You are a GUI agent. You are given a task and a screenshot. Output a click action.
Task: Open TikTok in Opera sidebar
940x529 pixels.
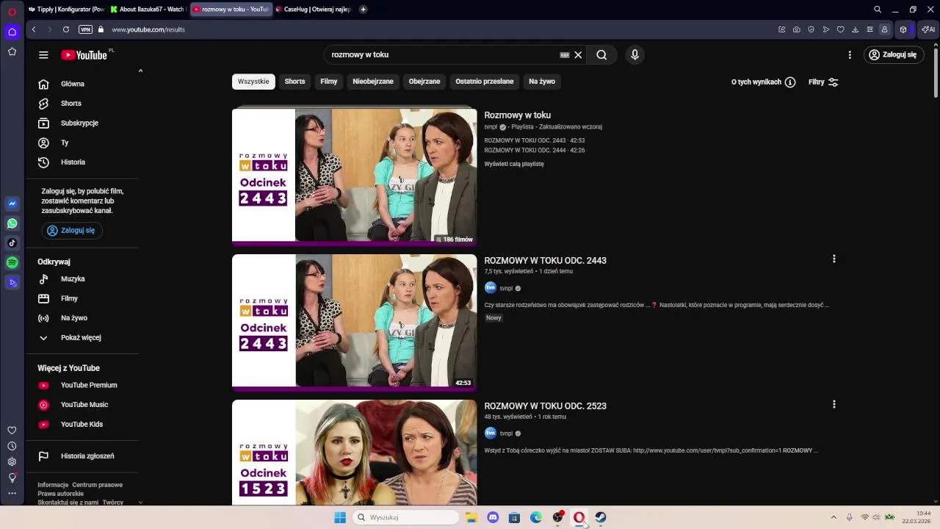click(12, 243)
